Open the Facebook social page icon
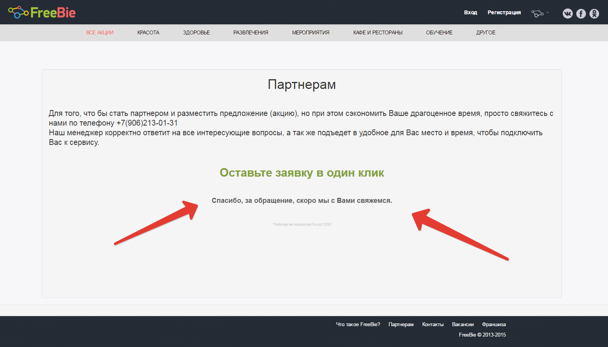The width and height of the screenshot is (608, 347). 581,14
